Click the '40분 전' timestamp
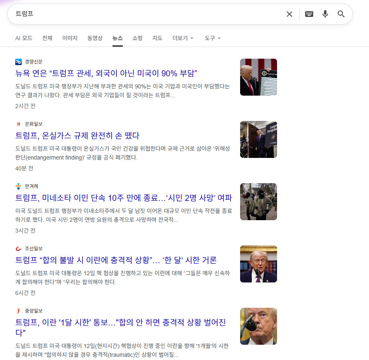This screenshot has height=360, width=369. (24, 168)
